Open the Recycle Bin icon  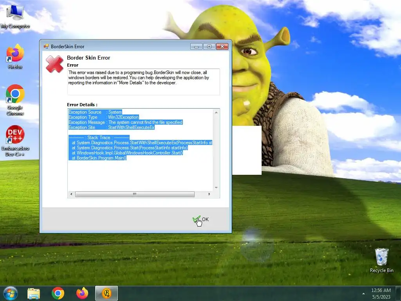pos(381,260)
